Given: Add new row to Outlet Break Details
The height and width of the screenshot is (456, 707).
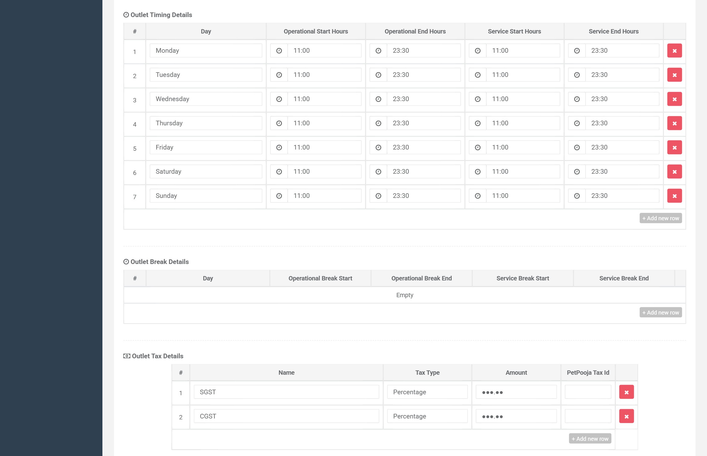Looking at the screenshot, I should (661, 312).
